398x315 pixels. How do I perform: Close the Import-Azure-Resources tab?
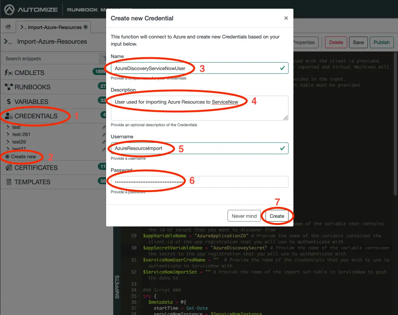click(x=85, y=27)
